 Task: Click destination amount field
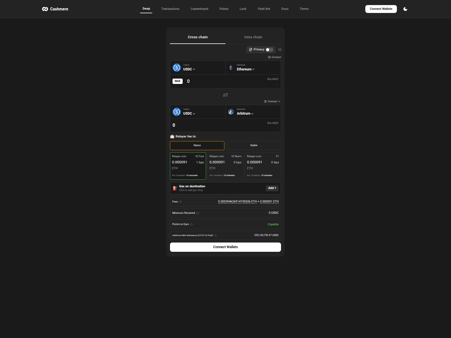click(217, 125)
